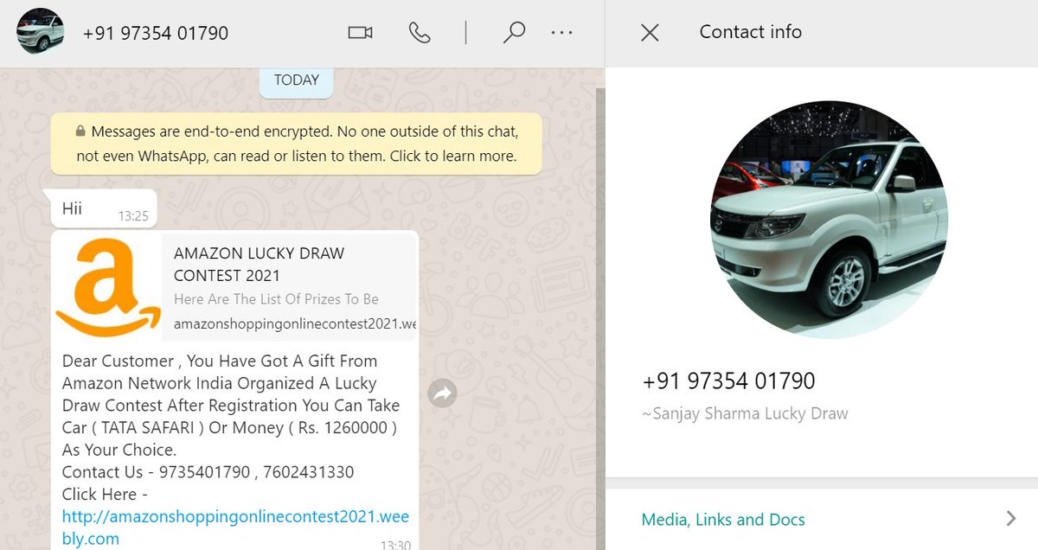Close the Contact info panel
The height and width of the screenshot is (550, 1038).
pos(650,33)
